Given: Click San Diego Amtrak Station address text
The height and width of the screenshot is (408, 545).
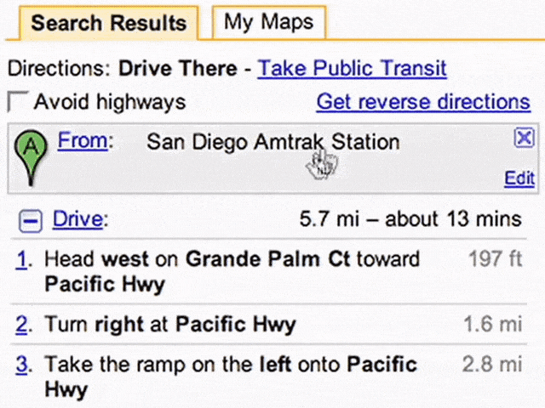Looking at the screenshot, I should pos(273,142).
